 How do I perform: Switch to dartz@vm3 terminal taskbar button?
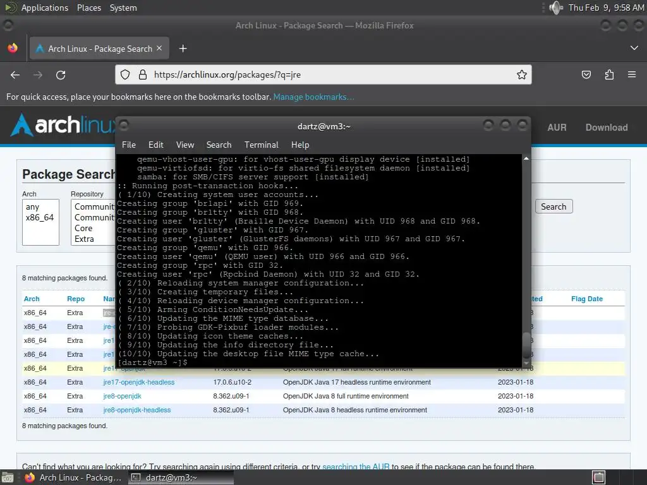pyautogui.click(x=181, y=477)
